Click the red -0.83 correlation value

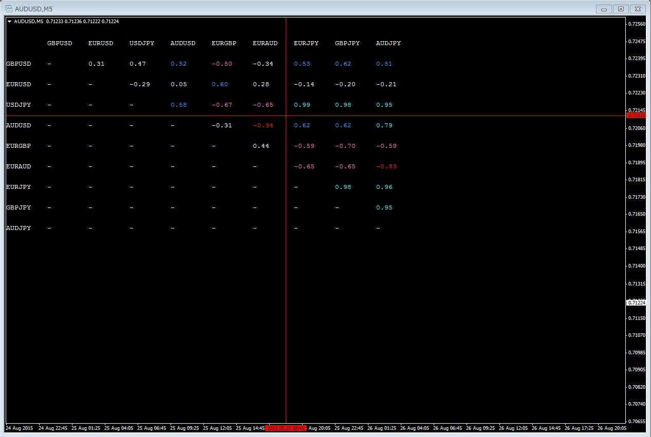386,166
